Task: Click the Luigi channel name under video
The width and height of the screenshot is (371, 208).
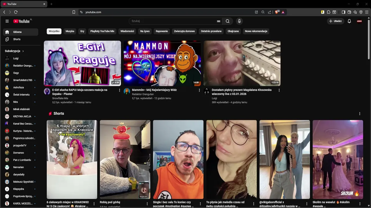Action: point(214,98)
